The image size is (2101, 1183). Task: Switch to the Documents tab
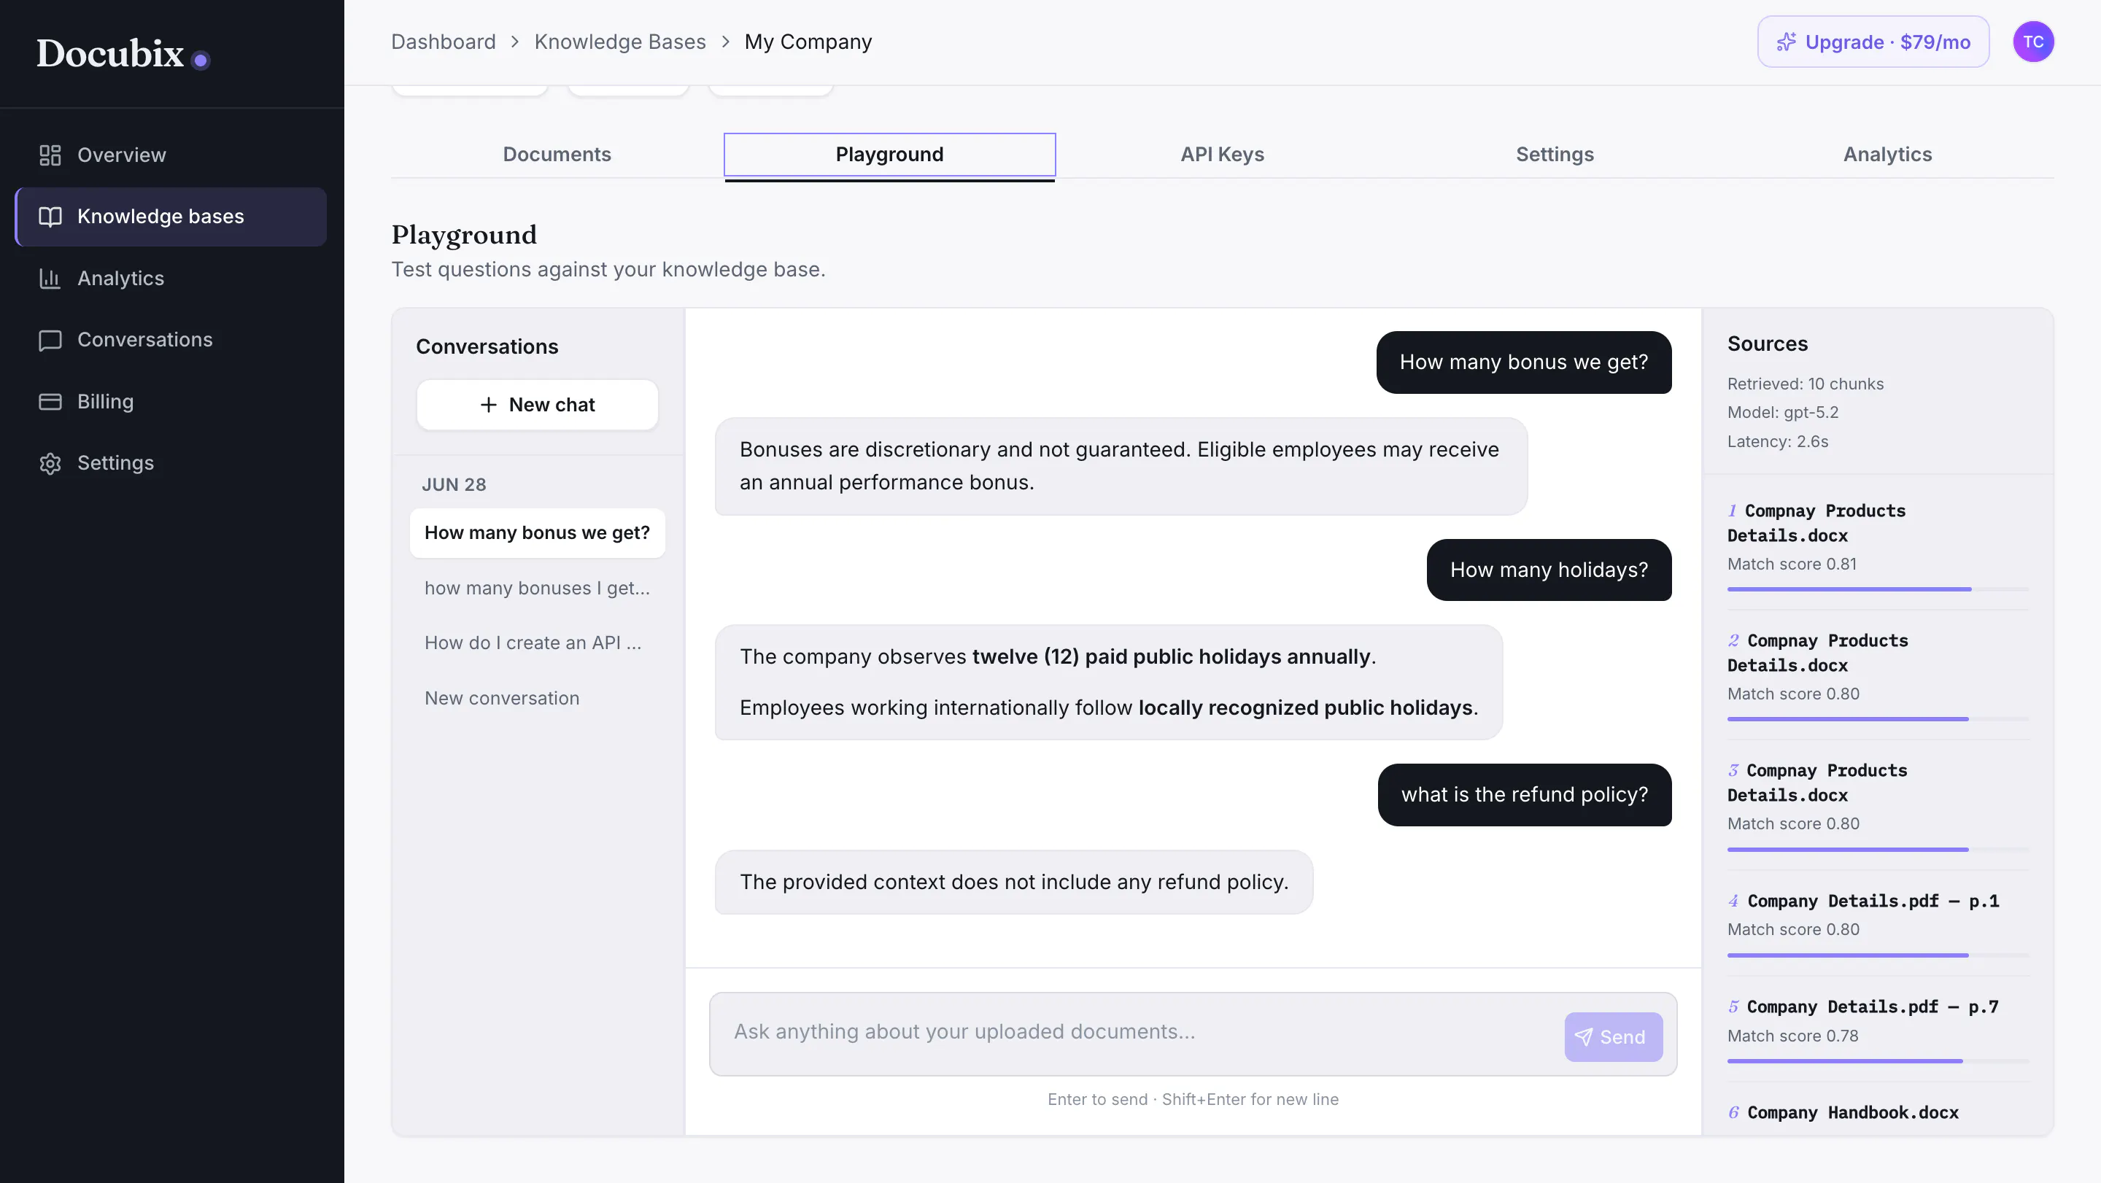(557, 154)
